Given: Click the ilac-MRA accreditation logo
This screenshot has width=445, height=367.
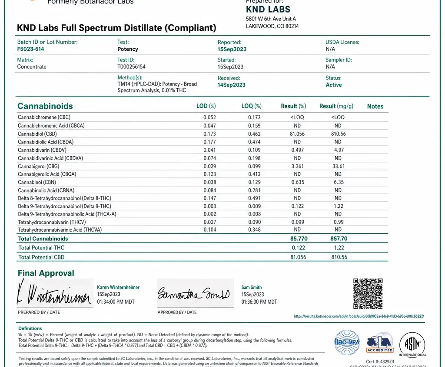Looking at the screenshot, I should pyautogui.click(x=347, y=342).
